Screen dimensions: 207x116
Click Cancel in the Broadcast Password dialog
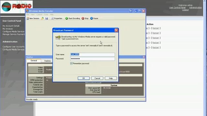[97, 78]
